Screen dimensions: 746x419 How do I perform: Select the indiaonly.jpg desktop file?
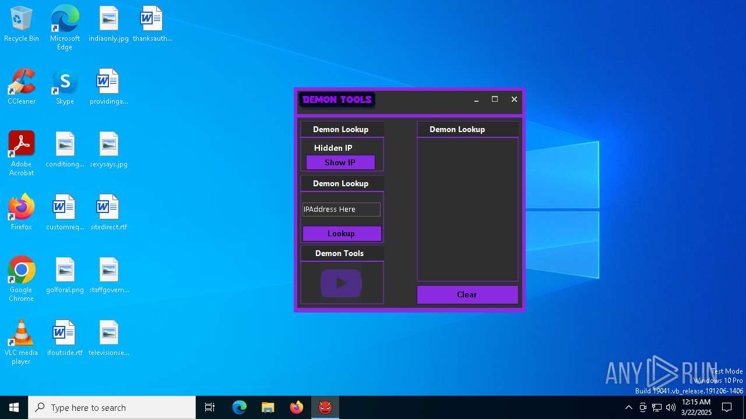coord(108,24)
